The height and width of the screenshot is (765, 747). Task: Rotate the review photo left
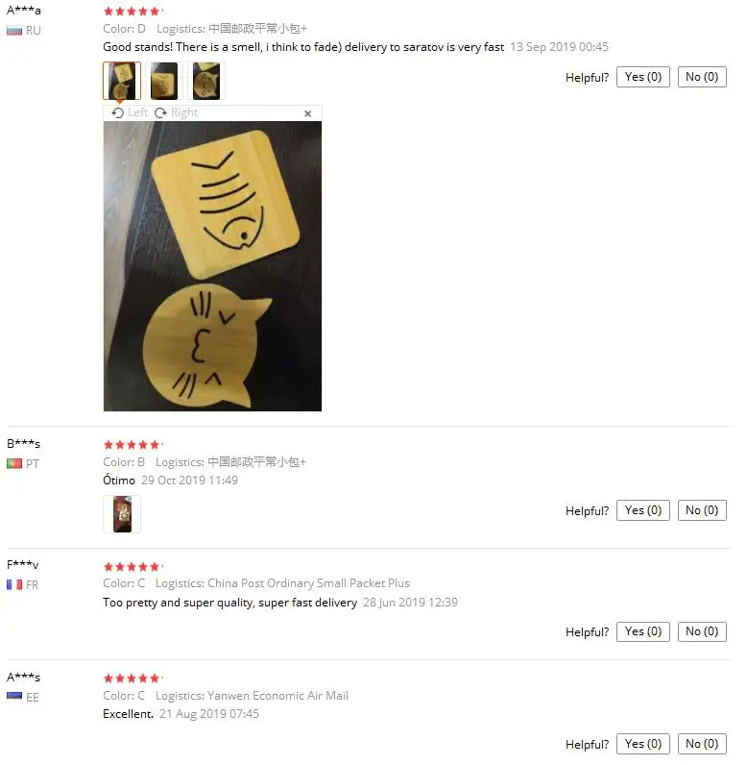pos(130,112)
